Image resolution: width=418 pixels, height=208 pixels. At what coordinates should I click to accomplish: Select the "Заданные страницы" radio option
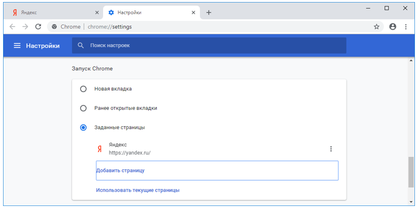(83, 128)
